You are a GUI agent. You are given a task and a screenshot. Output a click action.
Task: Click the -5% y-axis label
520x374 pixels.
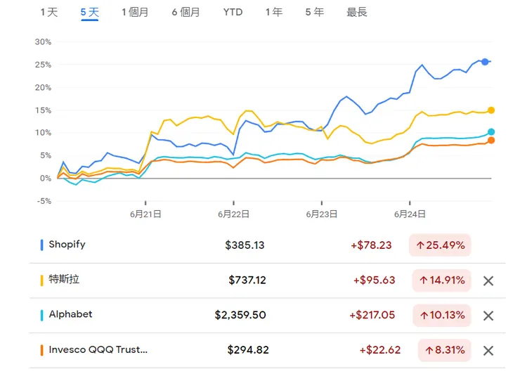coord(44,201)
